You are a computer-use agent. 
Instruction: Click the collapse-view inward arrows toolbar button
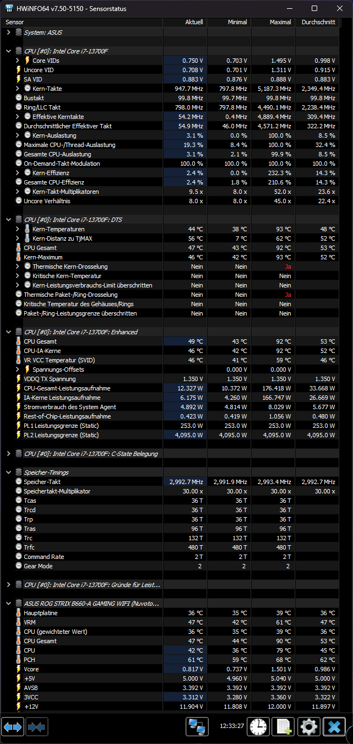click(x=36, y=727)
